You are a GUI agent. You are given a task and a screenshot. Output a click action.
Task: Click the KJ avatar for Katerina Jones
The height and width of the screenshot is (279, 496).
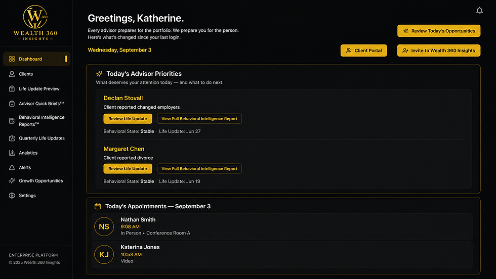[104, 254]
